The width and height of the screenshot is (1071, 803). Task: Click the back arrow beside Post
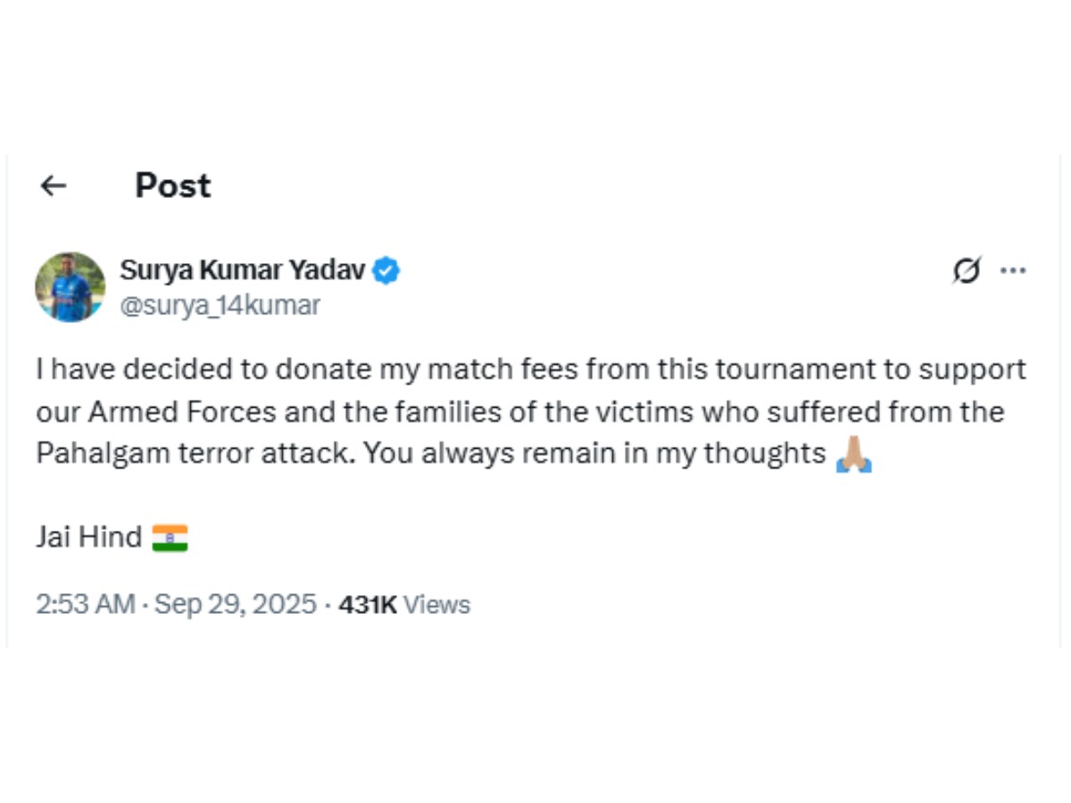coord(54,186)
